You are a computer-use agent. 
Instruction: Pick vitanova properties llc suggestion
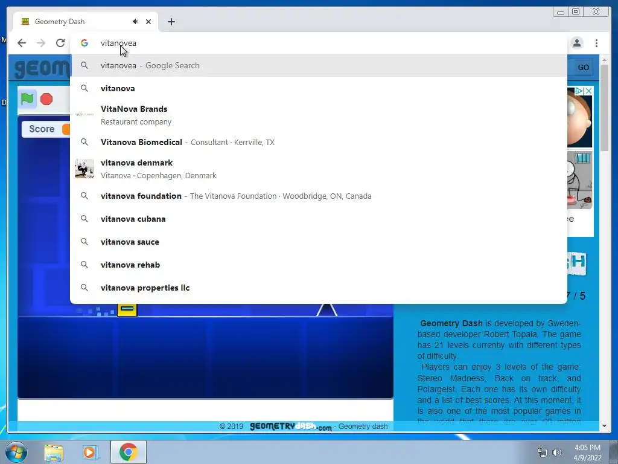coord(319,288)
